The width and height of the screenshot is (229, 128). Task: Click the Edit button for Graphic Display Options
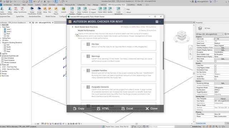pyautogui.click(x=221, y=50)
